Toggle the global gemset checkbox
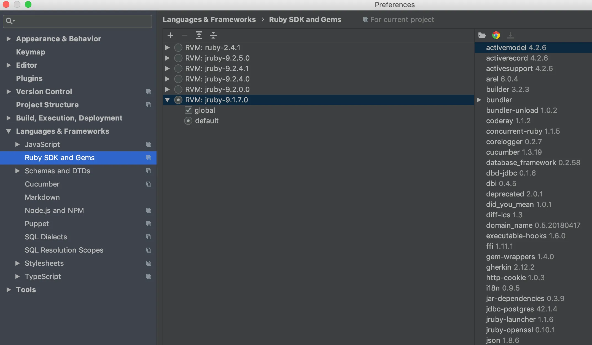The width and height of the screenshot is (592, 345). pyautogui.click(x=189, y=110)
